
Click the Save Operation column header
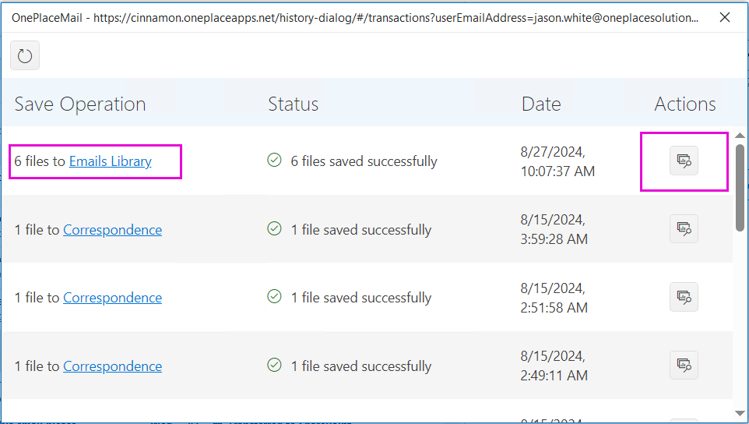pyautogui.click(x=80, y=104)
